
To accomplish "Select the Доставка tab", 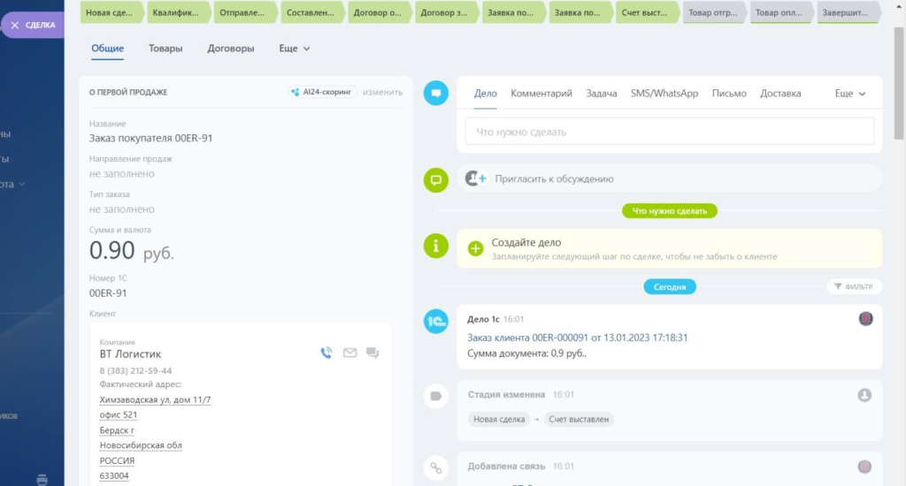I will click(x=780, y=94).
